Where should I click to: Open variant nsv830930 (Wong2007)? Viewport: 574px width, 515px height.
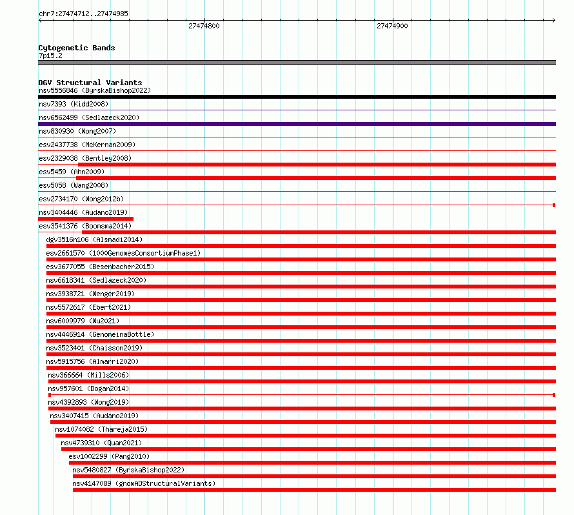pos(77,131)
